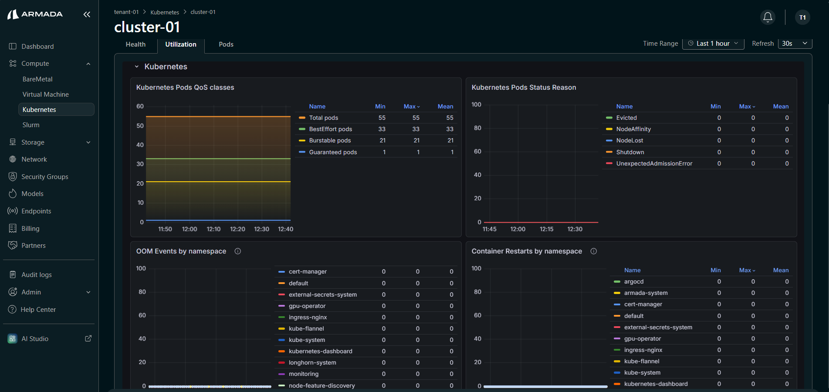Click AI Studio external link icon
Screen dimensions: 829x392
(x=88, y=338)
